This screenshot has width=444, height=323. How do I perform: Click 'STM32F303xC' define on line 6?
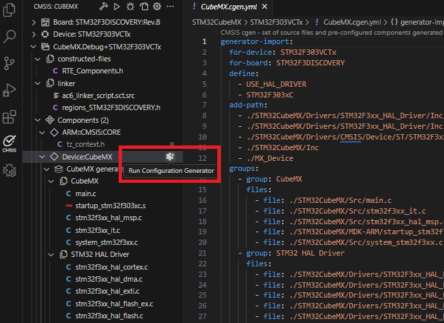point(269,95)
